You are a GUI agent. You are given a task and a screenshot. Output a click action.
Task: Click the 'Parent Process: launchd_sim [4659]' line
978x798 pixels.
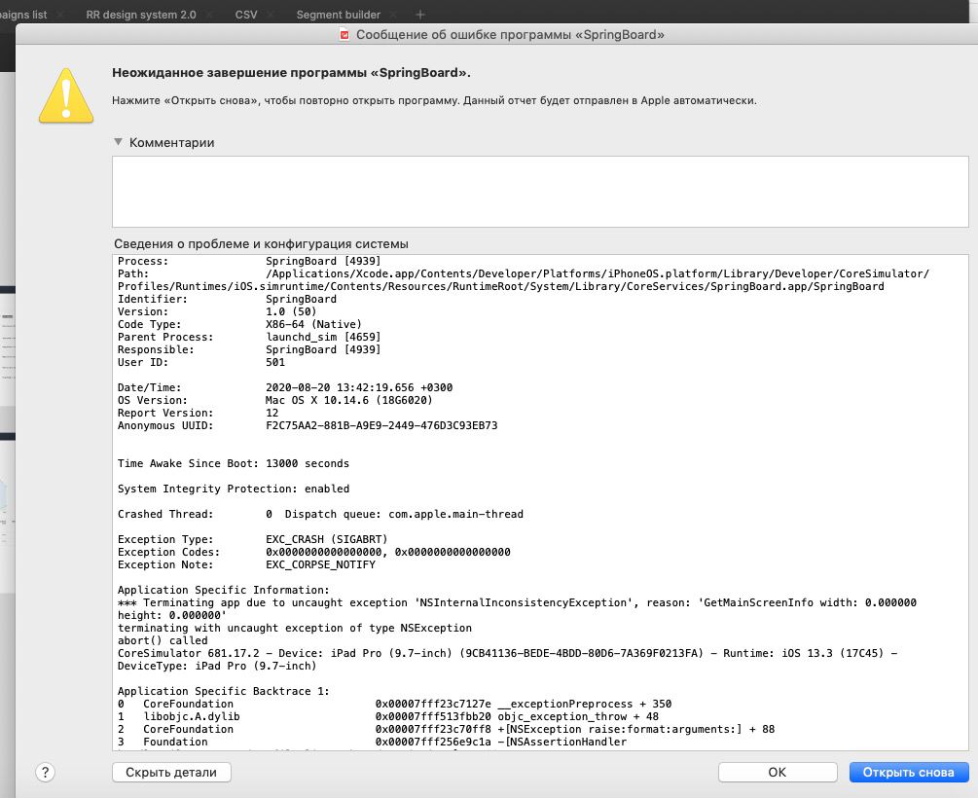[x=249, y=337]
